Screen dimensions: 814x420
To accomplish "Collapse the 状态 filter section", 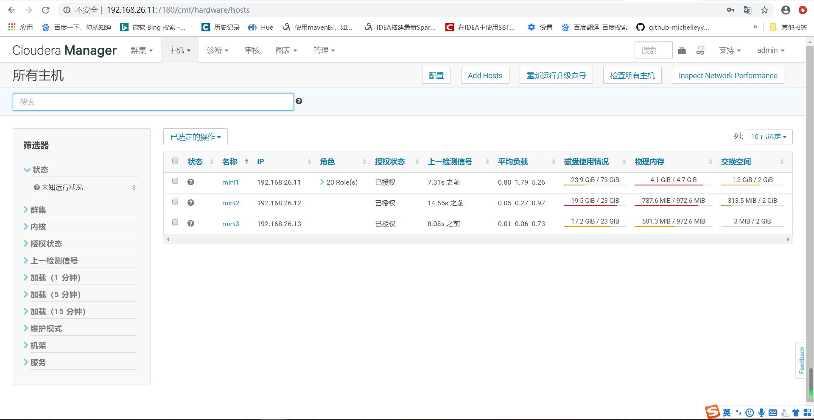I will click(36, 170).
